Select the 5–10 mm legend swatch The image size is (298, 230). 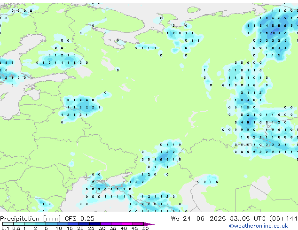(x=51, y=224)
